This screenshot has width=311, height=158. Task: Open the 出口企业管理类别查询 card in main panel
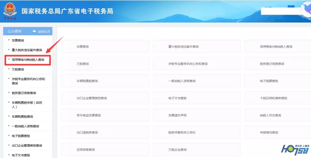(105, 98)
